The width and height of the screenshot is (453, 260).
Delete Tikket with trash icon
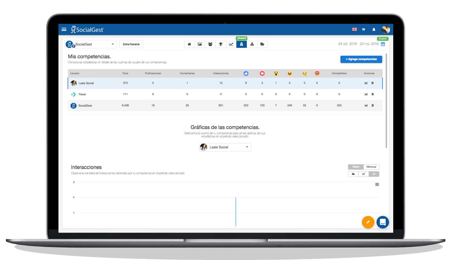pos(373,94)
